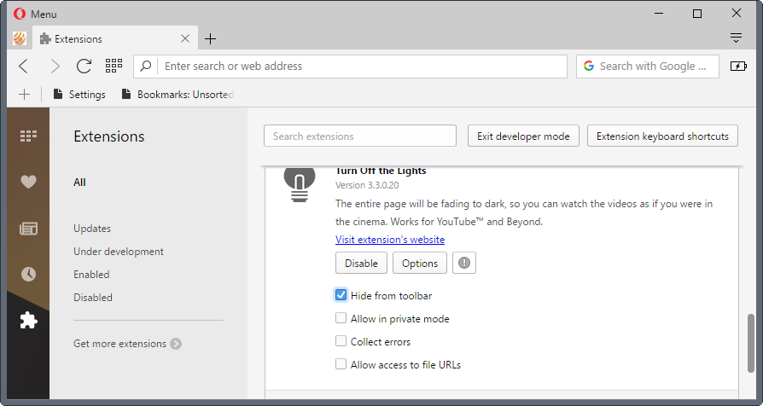This screenshot has width=763, height=406.
Task: Open the Settings bookmark
Action: coord(79,95)
